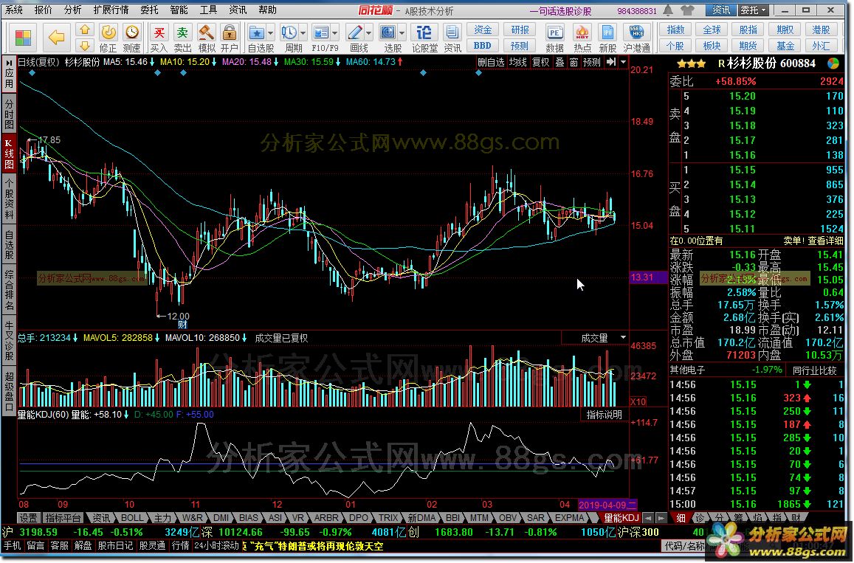Expand the 选股 dropdown arrow
The height and width of the screenshot is (563, 854).
tap(402, 32)
